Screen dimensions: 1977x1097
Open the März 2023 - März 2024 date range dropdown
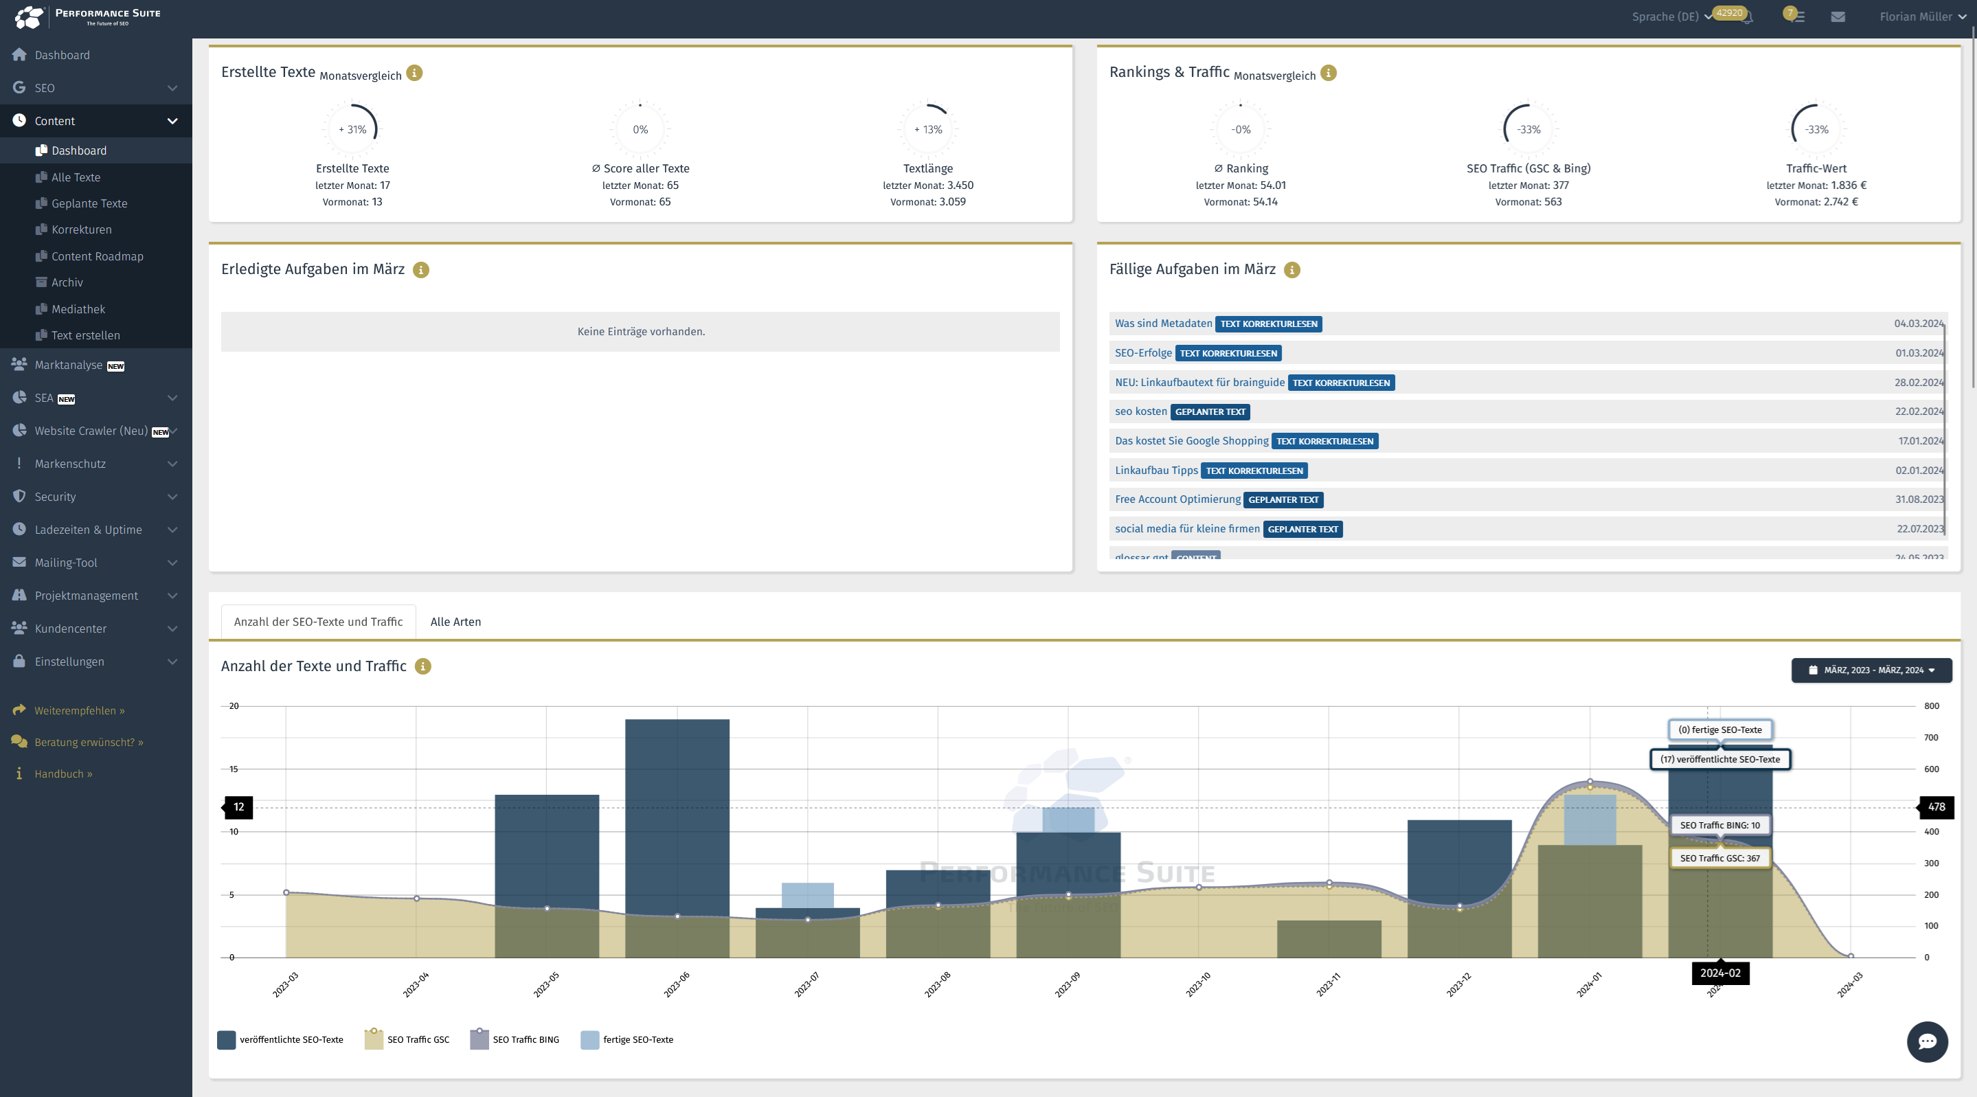(x=1871, y=670)
